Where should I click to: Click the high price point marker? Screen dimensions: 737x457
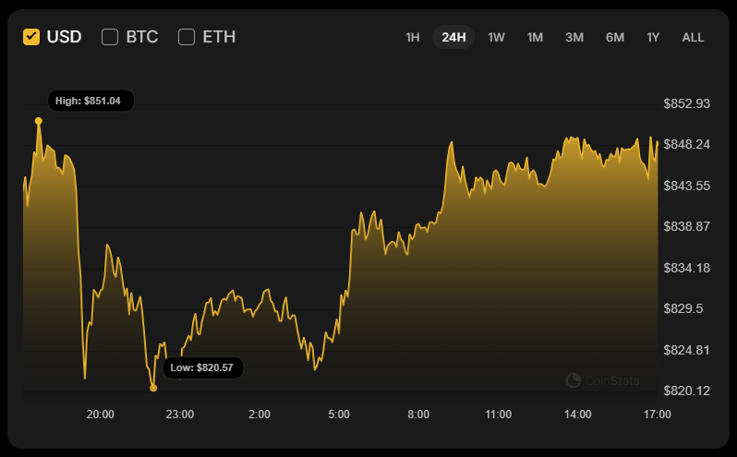click(39, 121)
